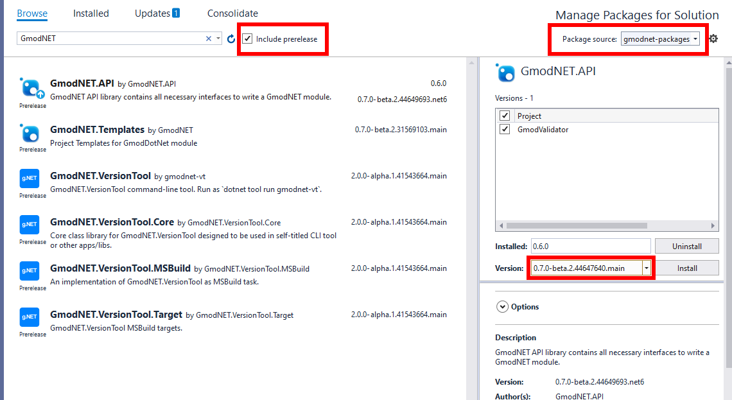Click the GmodNET.Templates package icon

[x=30, y=134]
